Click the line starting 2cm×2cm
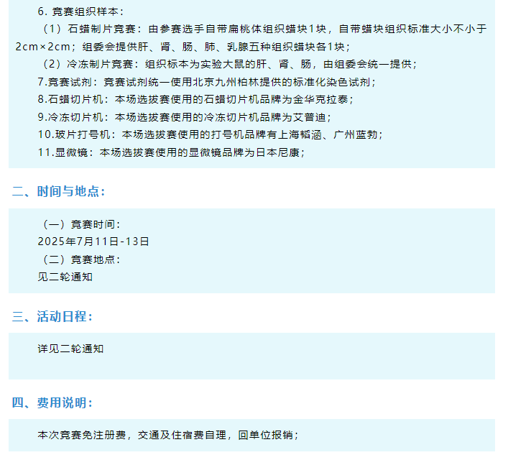Image resolution: width=508 pixels, height=460 pixels. (x=183, y=47)
